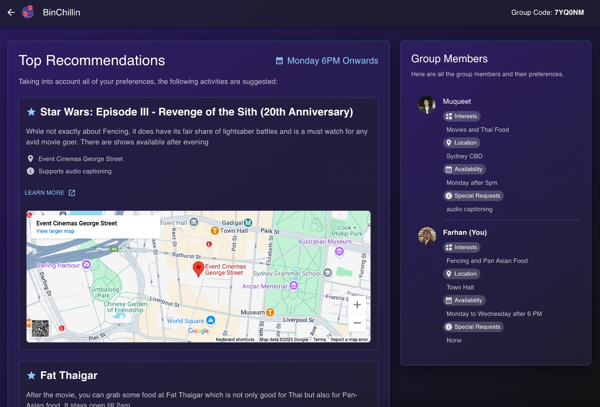Click the Event Cinemas George Street map card title

coord(76,223)
